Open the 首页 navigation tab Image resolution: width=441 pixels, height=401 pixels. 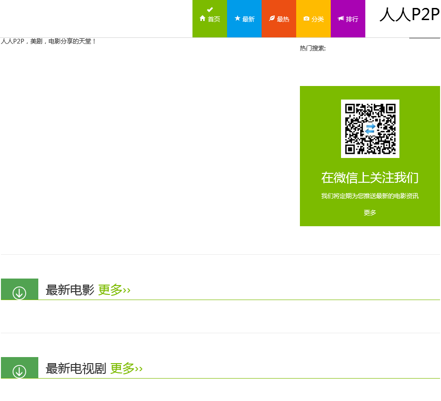click(210, 19)
